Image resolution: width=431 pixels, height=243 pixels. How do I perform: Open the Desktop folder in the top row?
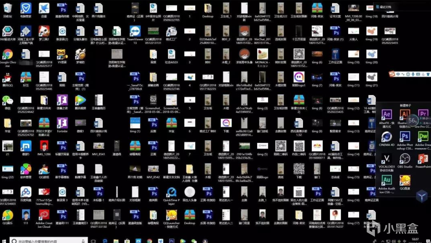[208, 10]
